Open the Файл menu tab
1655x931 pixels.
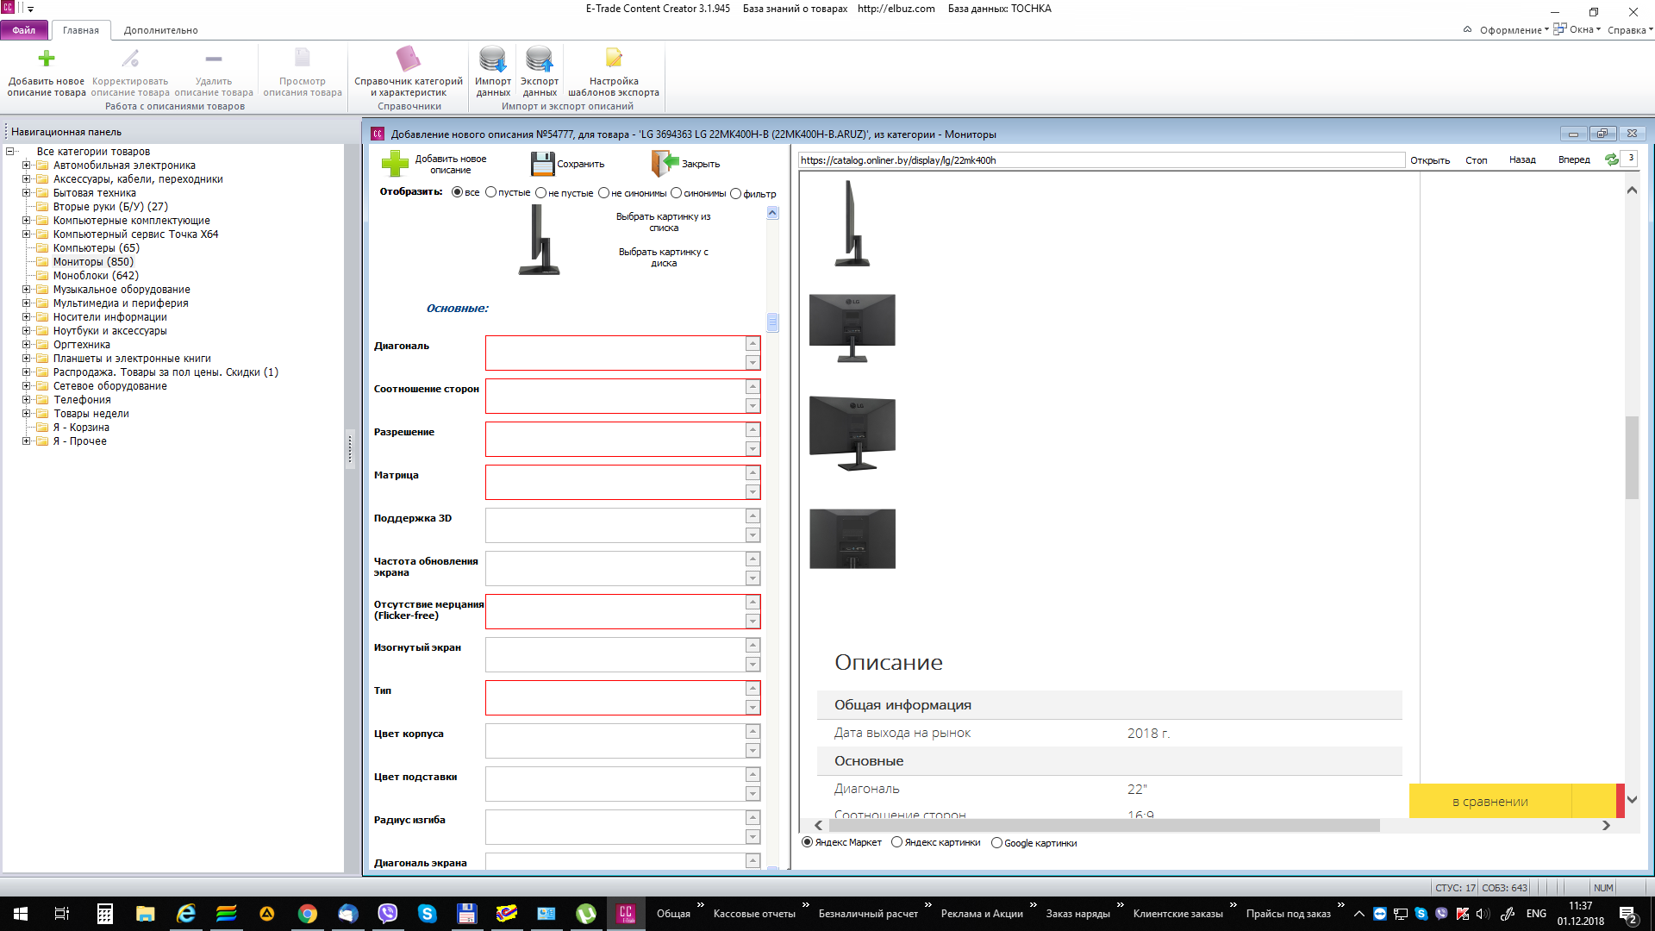point(24,30)
